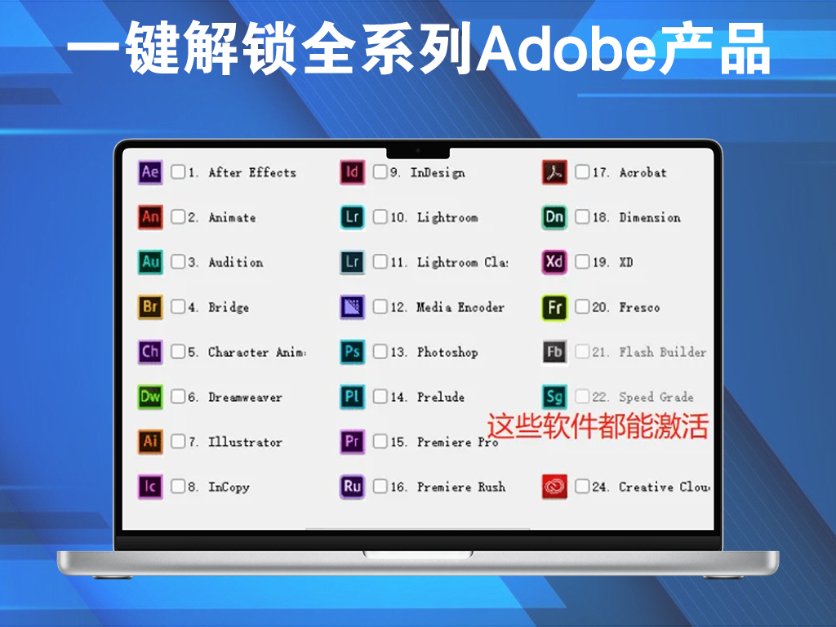Select the Lightroom checkbox numbered 10
The image size is (836, 627).
(380, 217)
